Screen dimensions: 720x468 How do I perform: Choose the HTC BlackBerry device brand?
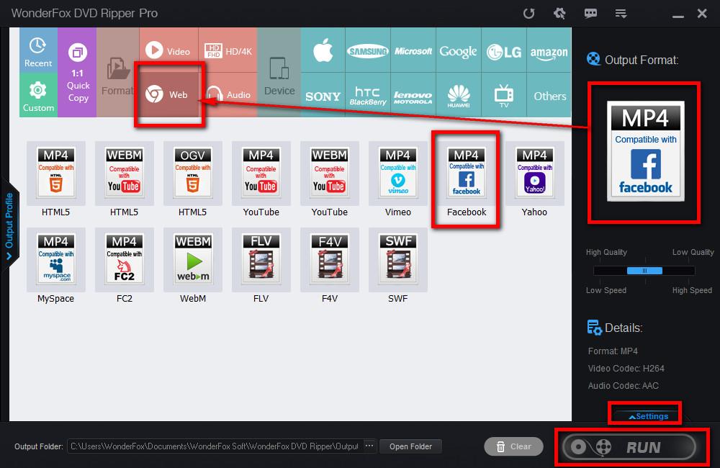tap(368, 95)
